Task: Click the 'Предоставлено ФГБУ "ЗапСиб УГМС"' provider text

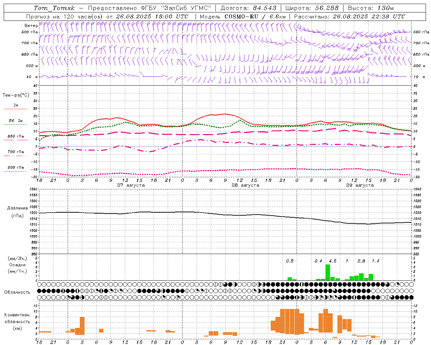Action: coord(150,8)
